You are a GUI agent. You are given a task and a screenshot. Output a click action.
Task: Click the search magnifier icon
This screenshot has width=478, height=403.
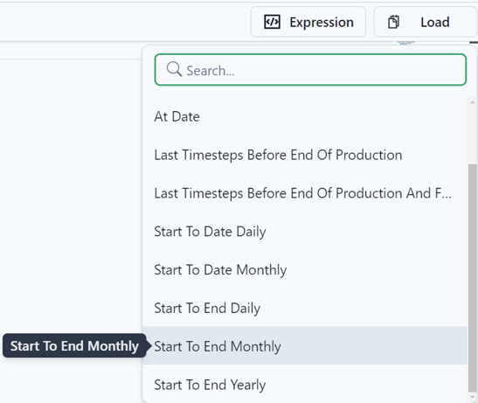pos(174,69)
